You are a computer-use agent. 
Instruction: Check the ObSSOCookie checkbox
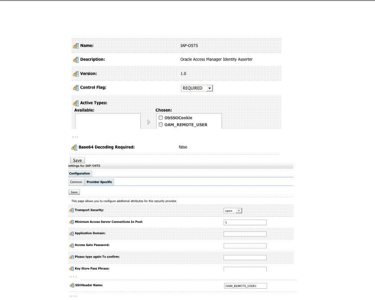[161, 118]
